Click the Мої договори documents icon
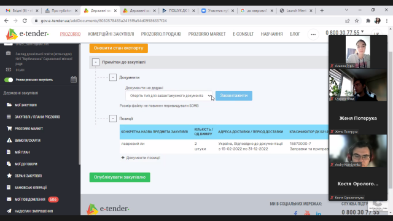The width and height of the screenshot is (393, 221). (x=9, y=164)
